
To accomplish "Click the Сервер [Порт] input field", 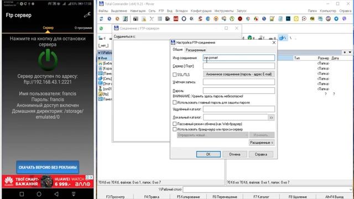I will point(239,66).
